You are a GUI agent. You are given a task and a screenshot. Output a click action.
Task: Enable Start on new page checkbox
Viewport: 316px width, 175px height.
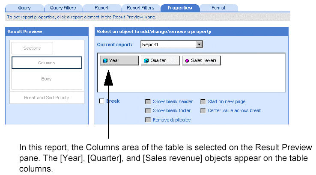203,102
